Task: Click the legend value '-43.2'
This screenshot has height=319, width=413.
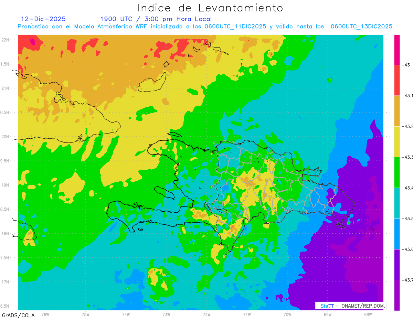Action: tap(407, 126)
